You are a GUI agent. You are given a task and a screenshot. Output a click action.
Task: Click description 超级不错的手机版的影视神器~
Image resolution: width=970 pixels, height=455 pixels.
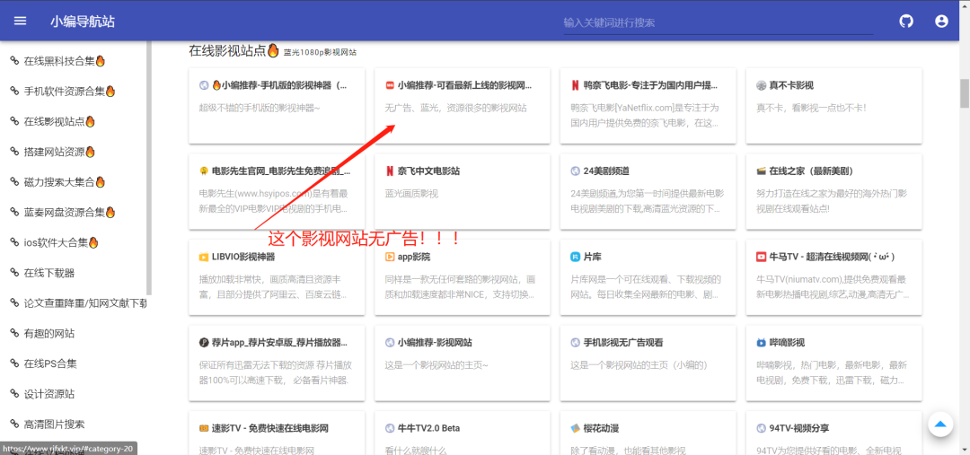tap(260, 108)
